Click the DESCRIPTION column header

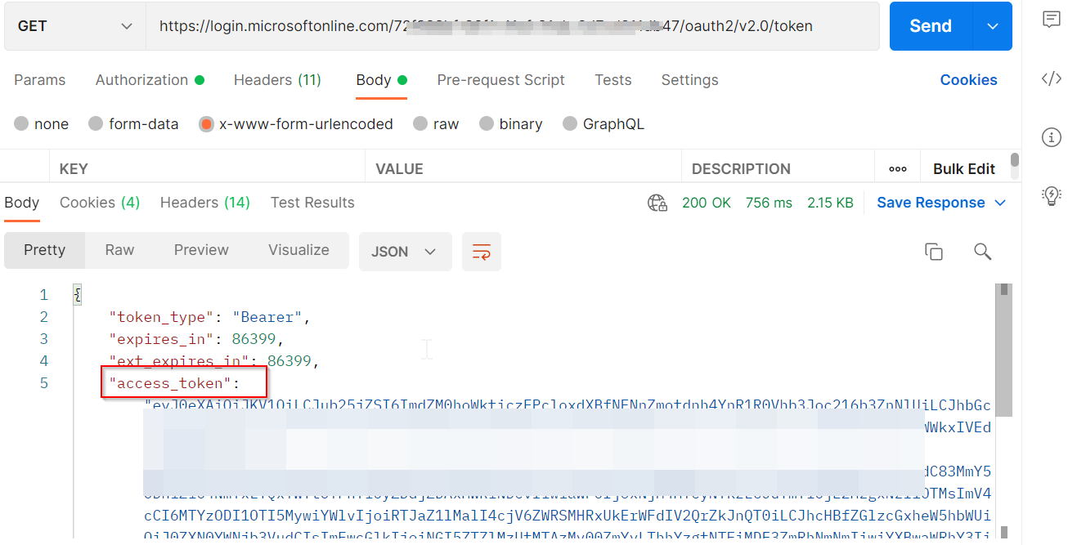pyautogui.click(x=741, y=169)
